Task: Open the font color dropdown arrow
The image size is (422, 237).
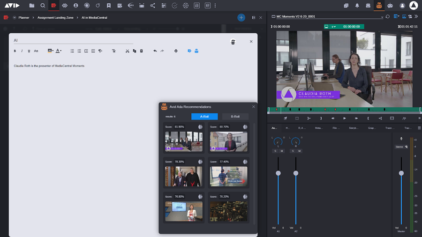Action: pyautogui.click(x=61, y=51)
